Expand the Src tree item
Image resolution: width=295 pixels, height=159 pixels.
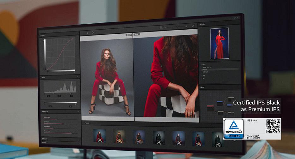click(202, 78)
